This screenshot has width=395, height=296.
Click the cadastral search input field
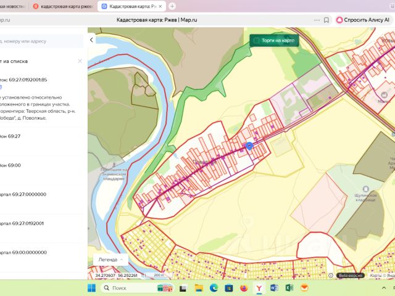[x=40, y=41]
